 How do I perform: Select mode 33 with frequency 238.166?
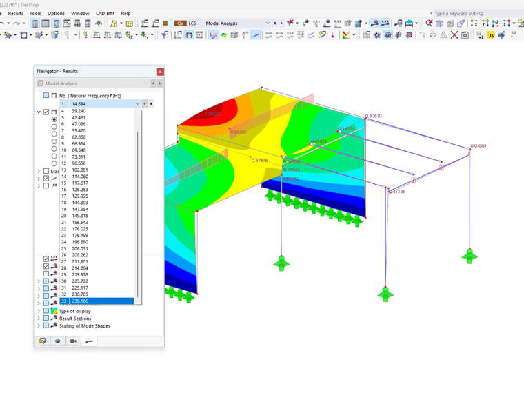(x=97, y=301)
